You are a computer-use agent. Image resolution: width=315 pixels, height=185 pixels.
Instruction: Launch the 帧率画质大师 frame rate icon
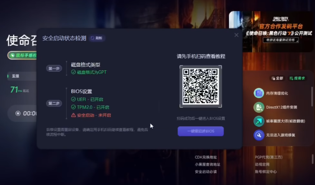259,121
